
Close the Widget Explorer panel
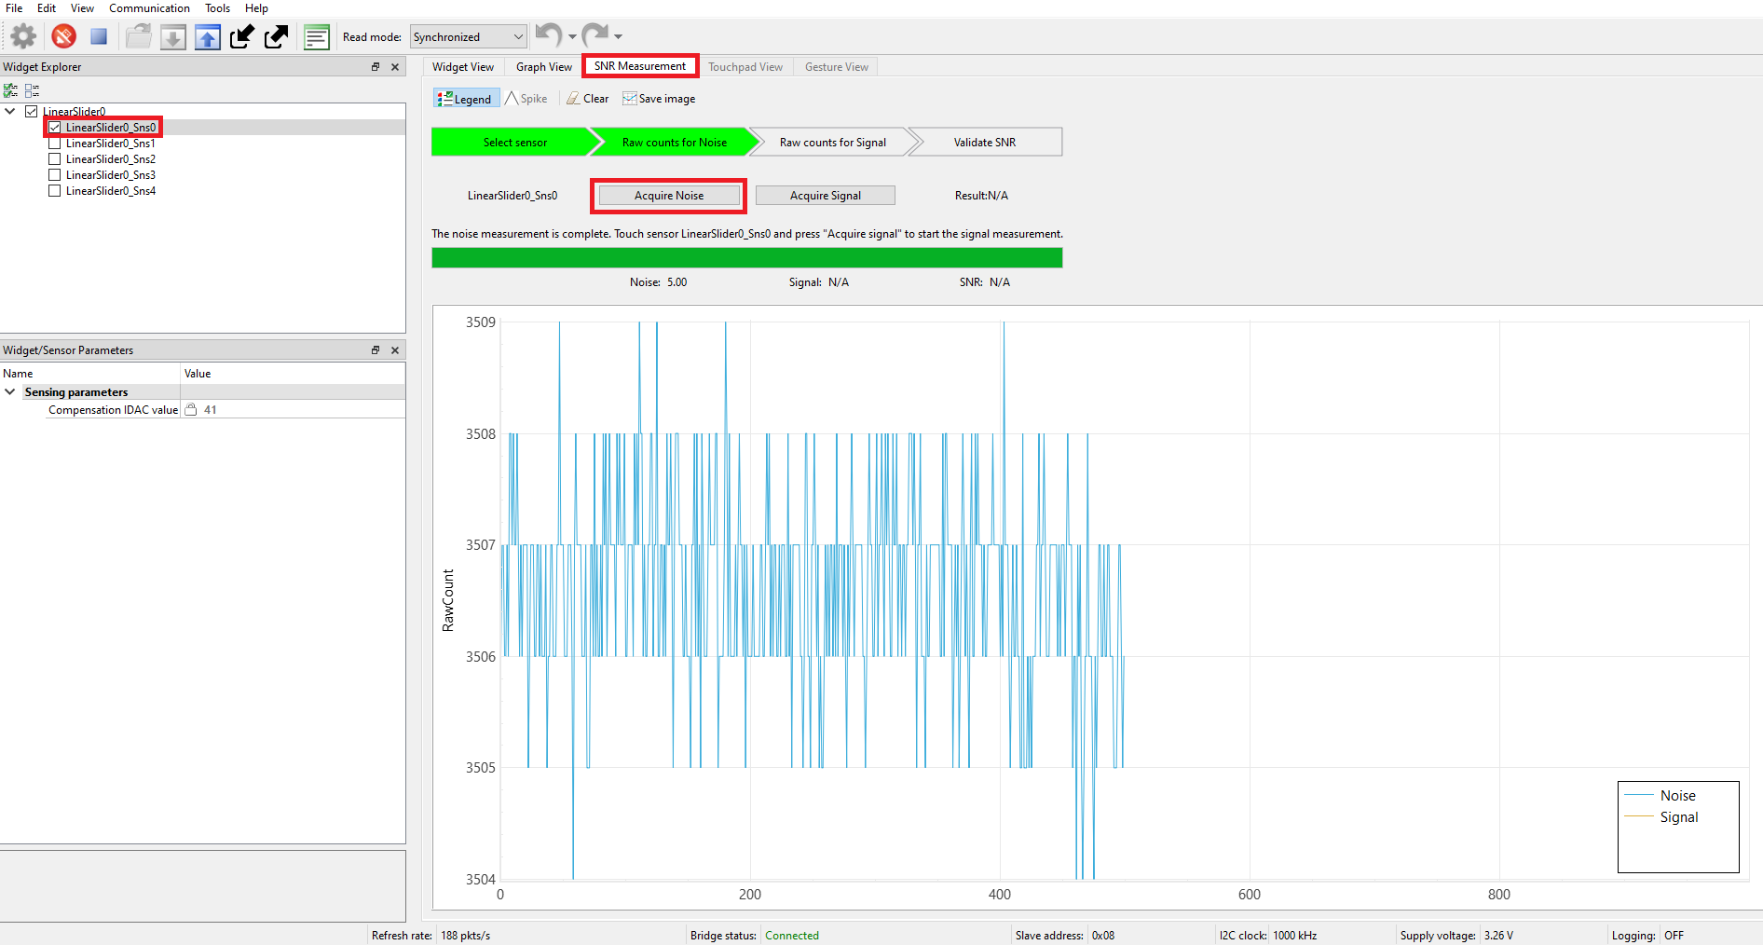[x=395, y=67]
